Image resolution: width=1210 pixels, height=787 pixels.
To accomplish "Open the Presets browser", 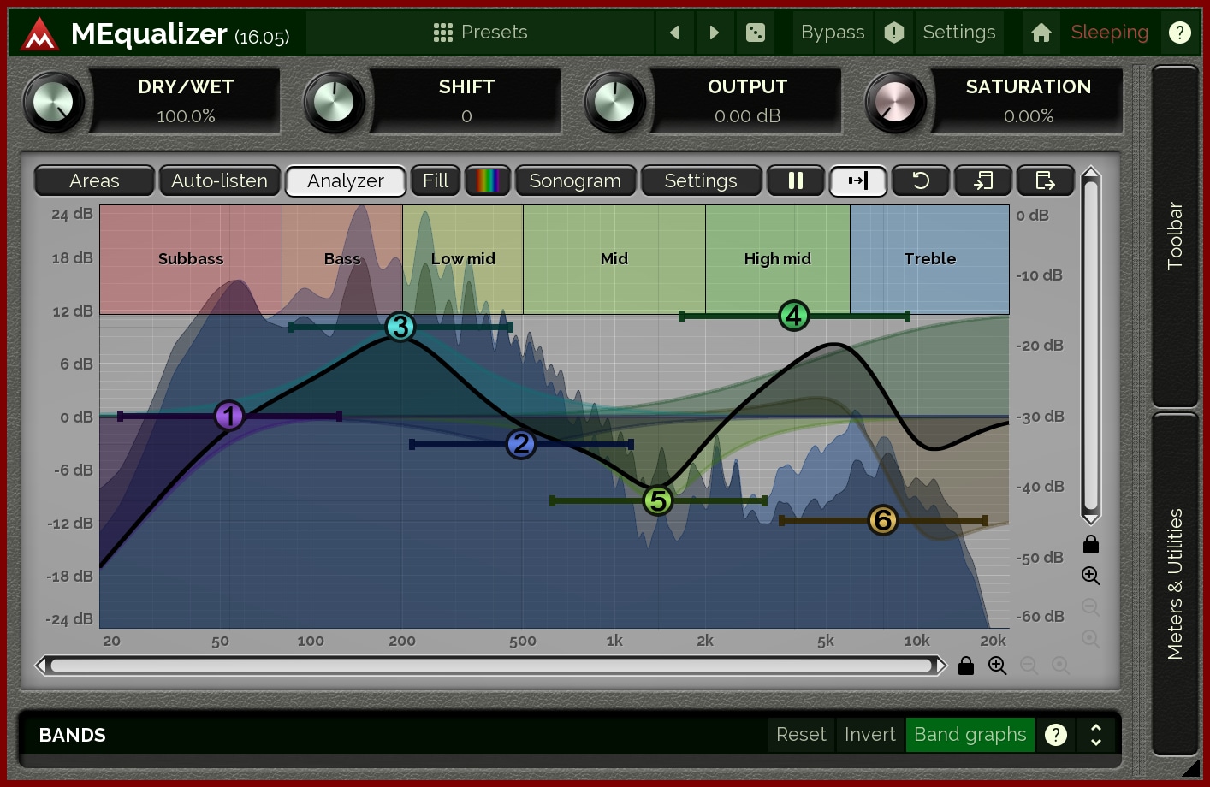I will pos(480,33).
